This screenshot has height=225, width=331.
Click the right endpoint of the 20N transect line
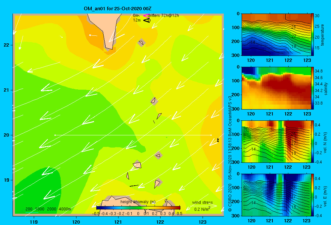point(211,135)
